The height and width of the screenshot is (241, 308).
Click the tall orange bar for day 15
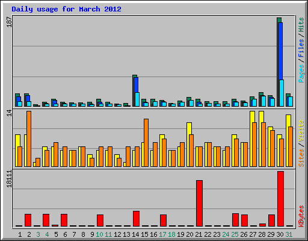point(146,143)
